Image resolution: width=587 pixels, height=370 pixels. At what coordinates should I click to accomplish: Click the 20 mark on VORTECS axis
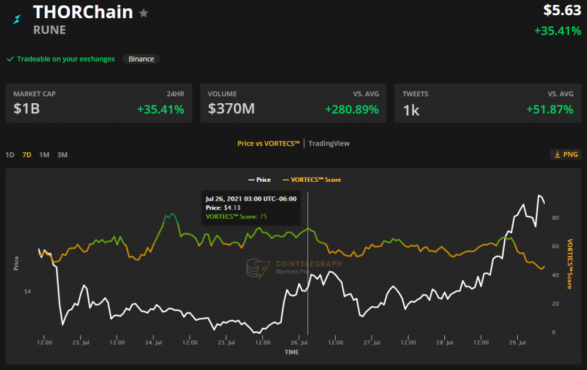point(555,303)
